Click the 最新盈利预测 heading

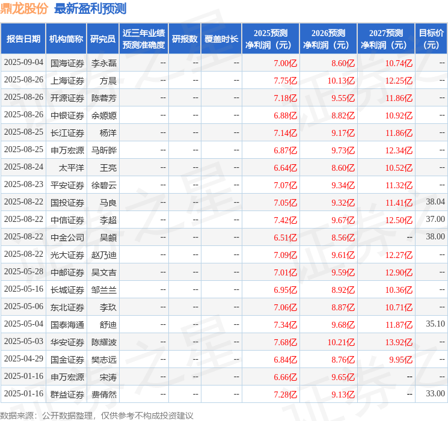pos(90,8)
